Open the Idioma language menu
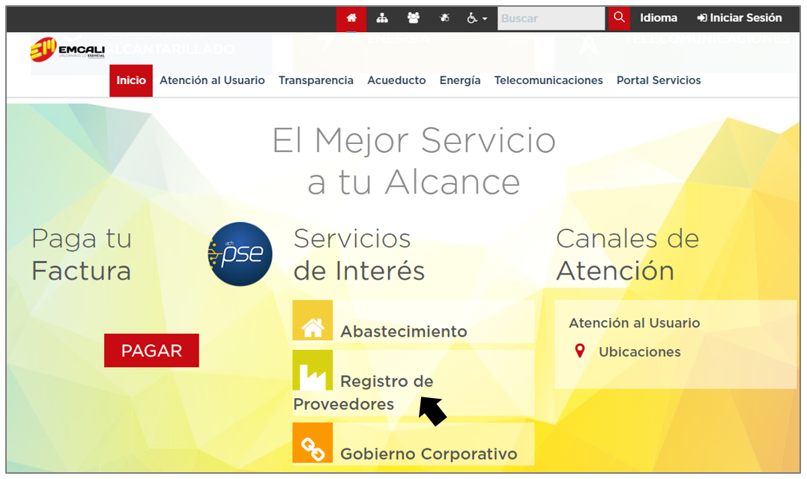Screen dimensions: 807x479 coord(658,18)
